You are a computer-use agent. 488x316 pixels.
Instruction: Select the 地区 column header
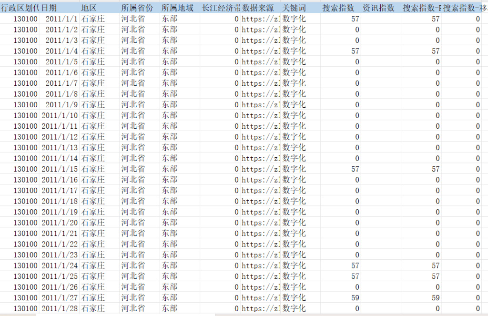tap(100, 8)
